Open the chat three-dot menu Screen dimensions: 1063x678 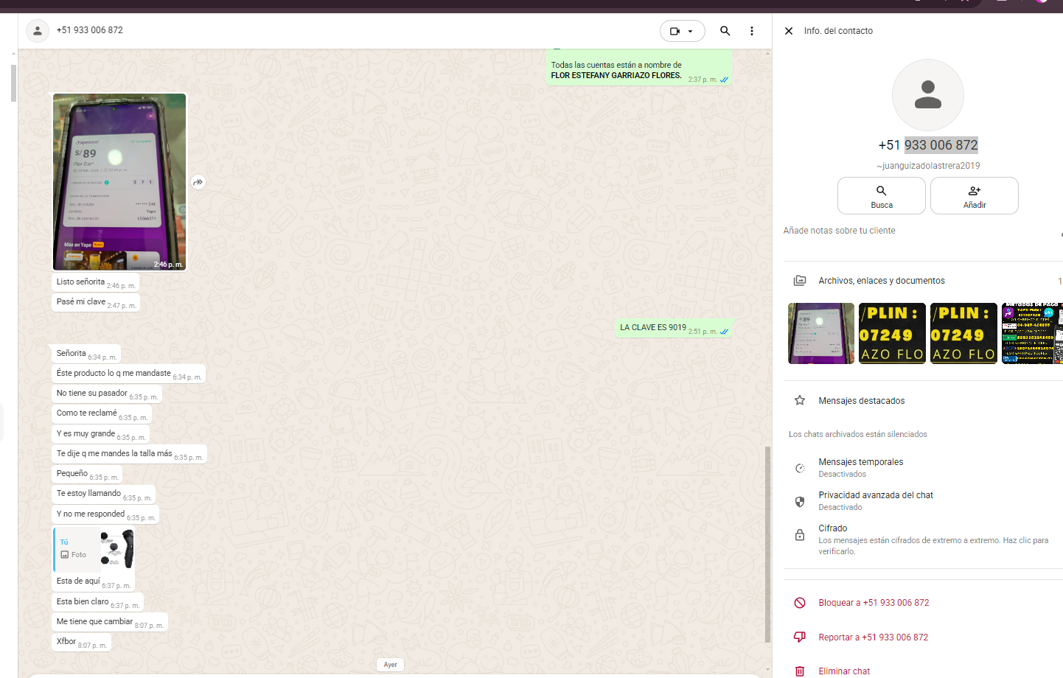751,31
